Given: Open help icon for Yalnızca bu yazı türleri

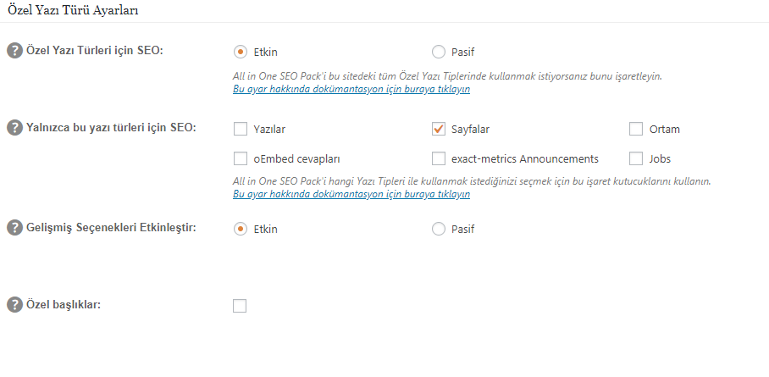Looking at the screenshot, I should (x=14, y=128).
